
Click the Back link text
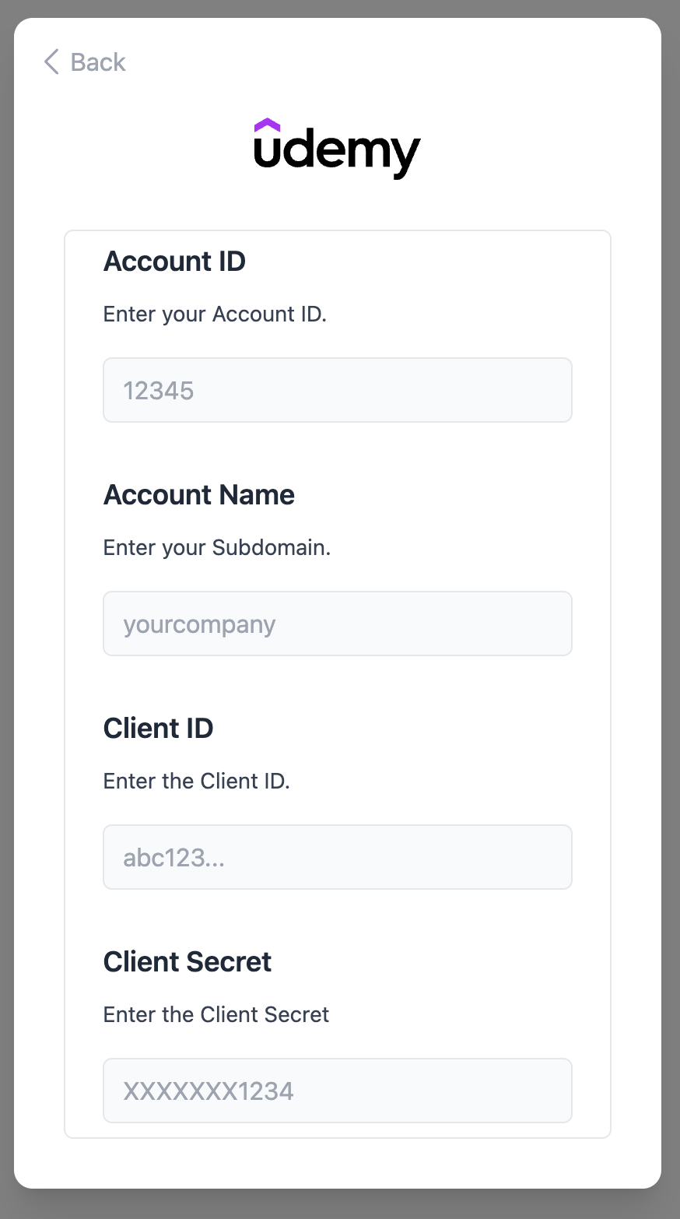(97, 62)
